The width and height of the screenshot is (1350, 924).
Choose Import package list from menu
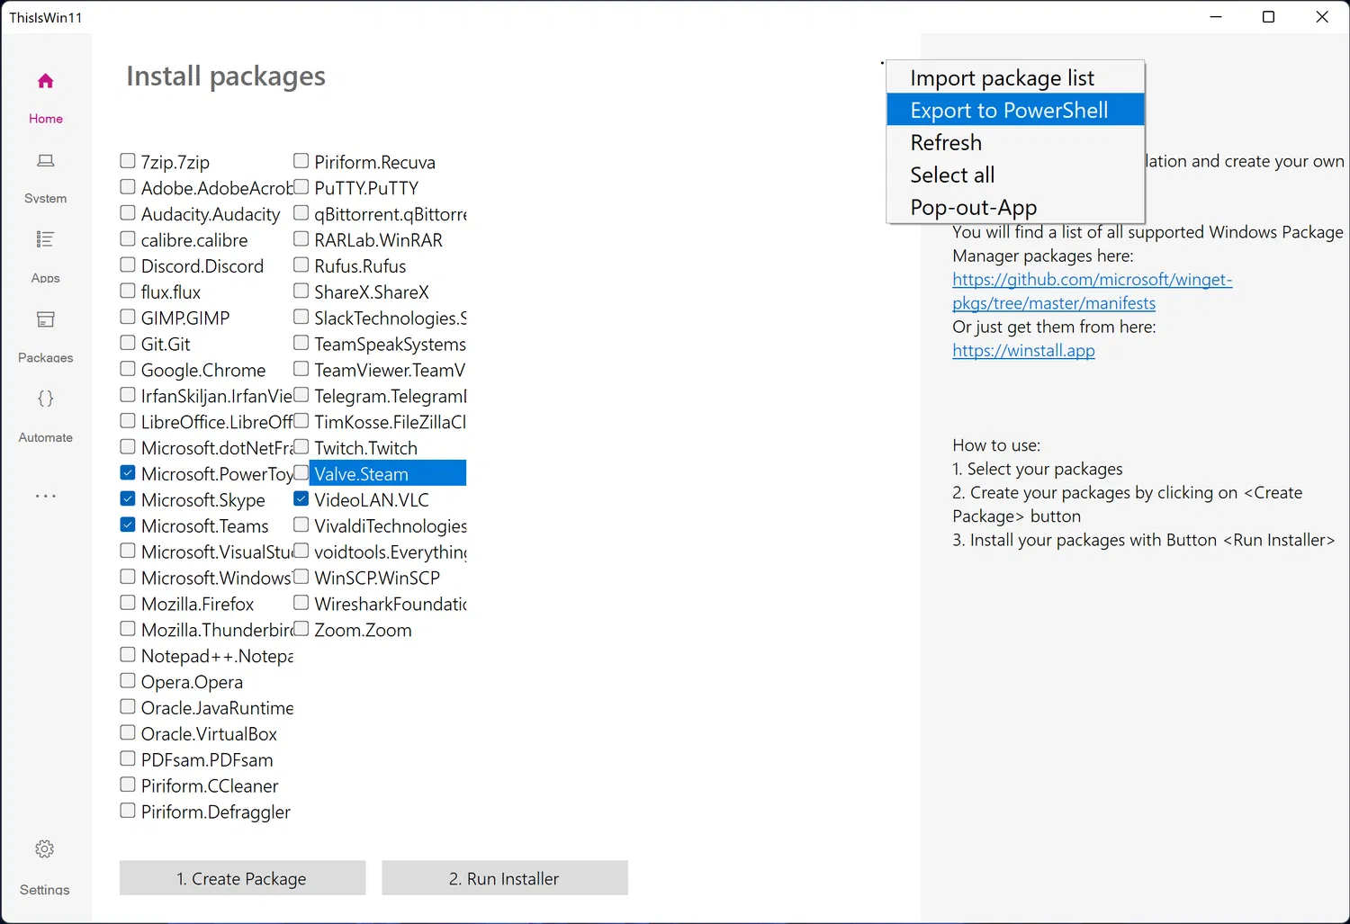1002,78
